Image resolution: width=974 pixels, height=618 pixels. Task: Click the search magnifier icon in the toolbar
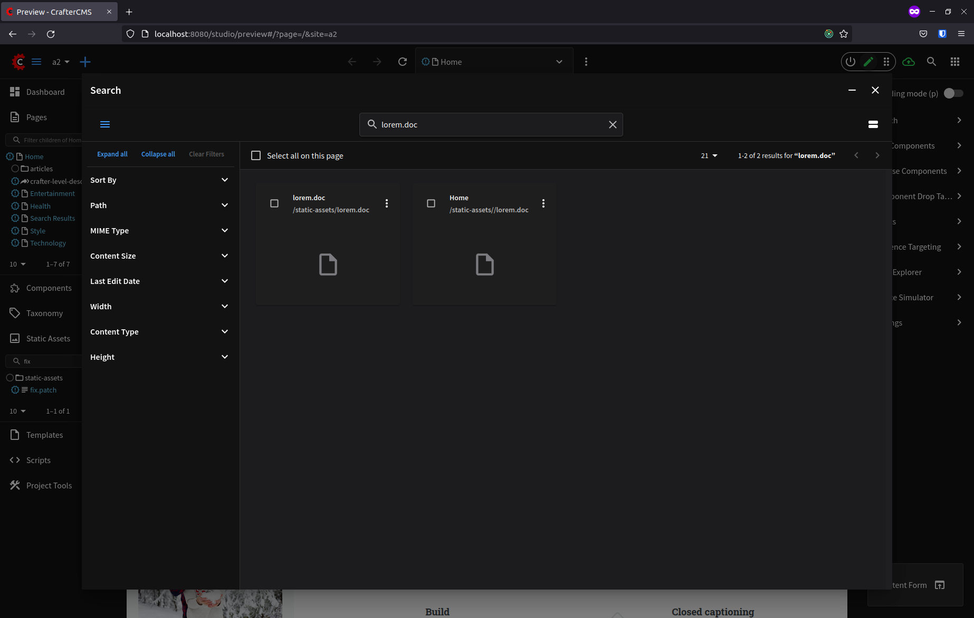(x=931, y=62)
